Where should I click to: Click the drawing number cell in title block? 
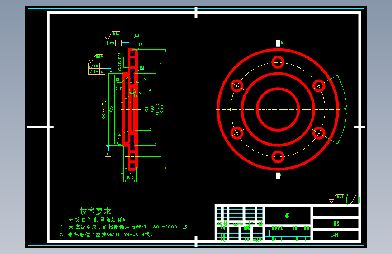point(336,235)
